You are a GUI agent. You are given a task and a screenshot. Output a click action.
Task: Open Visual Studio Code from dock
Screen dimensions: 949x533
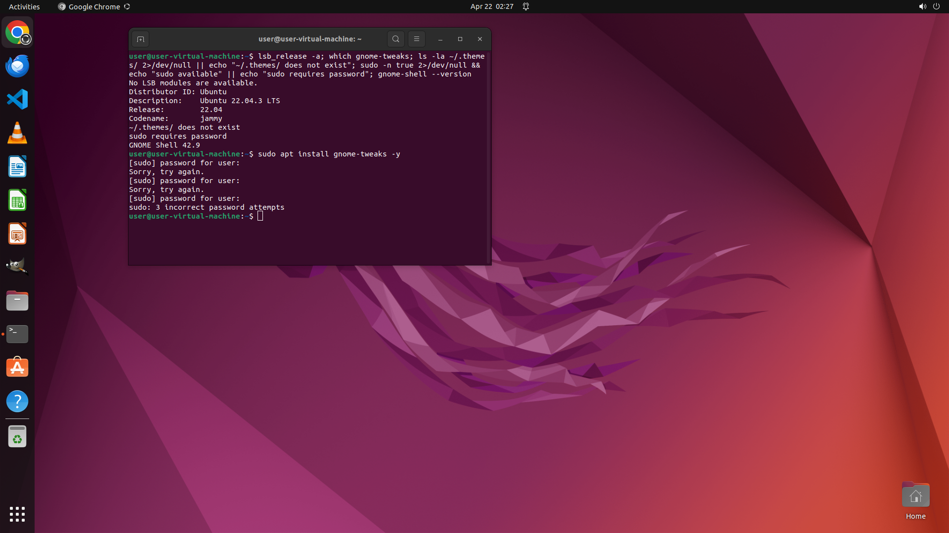click(17, 99)
